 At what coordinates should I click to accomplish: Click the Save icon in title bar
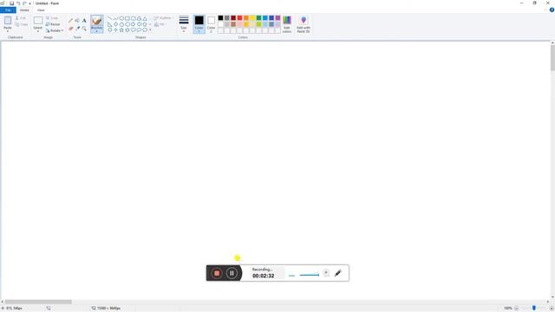pyautogui.click(x=11, y=3)
